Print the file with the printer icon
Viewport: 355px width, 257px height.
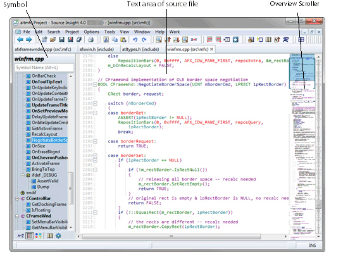click(x=90, y=40)
